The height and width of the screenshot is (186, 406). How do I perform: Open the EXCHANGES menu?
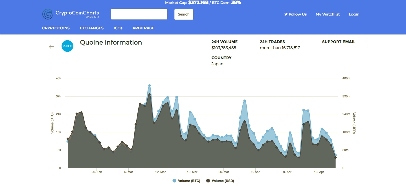[92, 28]
